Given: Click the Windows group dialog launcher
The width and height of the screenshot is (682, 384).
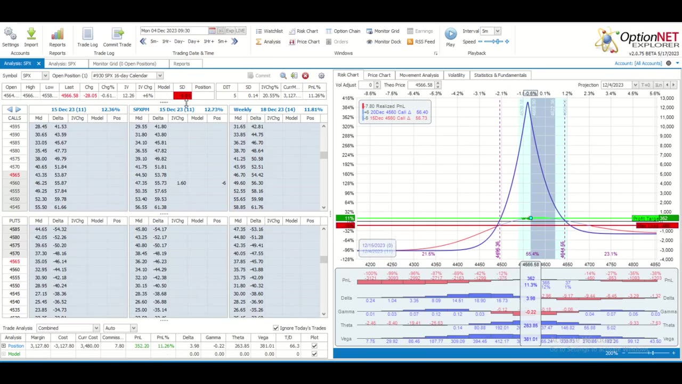Looking at the screenshot, I should pos(435,53).
